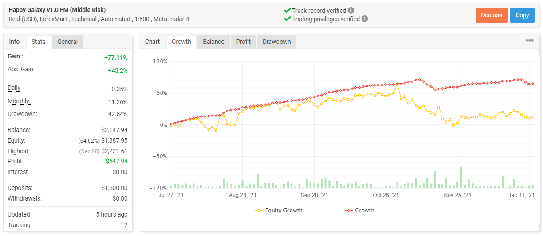Viewport: 543px width, 236px height.
Task: Toggle Growth series in chart legend
Action: coord(359,210)
